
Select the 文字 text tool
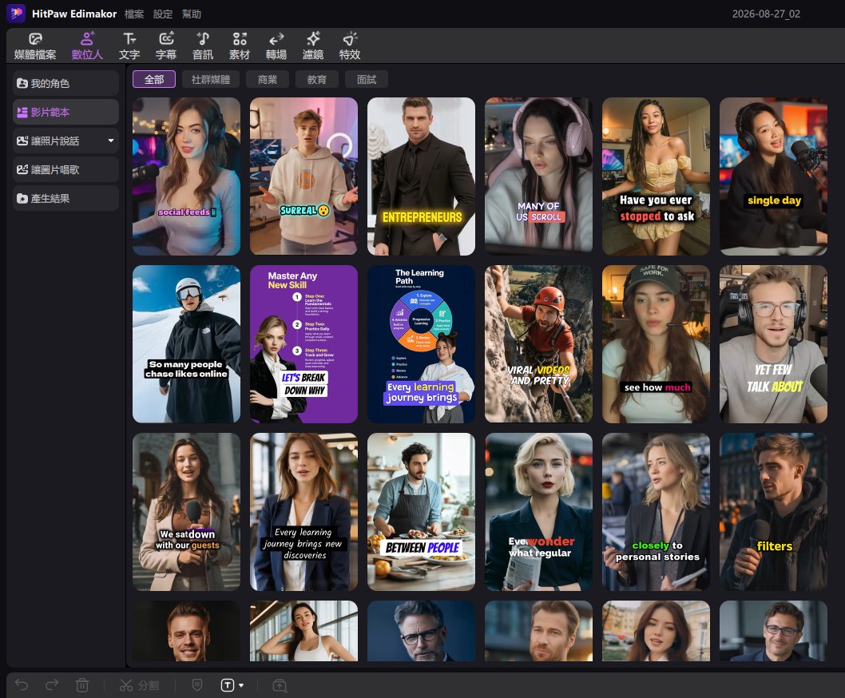click(x=129, y=46)
